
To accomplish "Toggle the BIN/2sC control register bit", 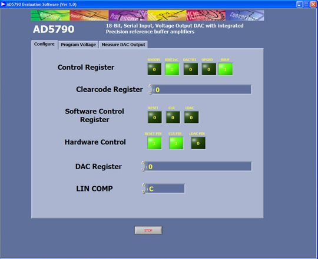I will (x=172, y=69).
